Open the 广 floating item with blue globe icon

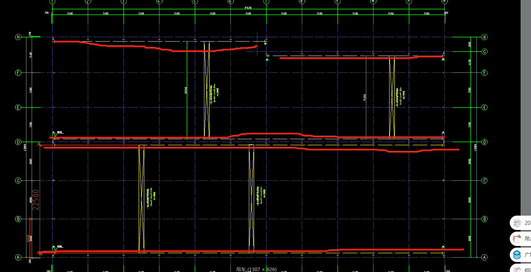point(521,254)
